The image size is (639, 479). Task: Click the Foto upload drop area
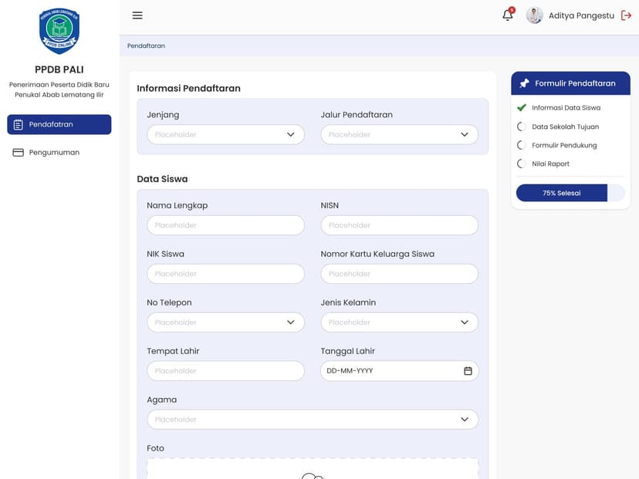click(x=313, y=469)
